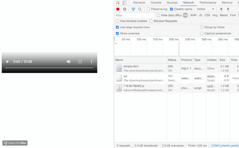The width and height of the screenshot is (239, 148).
Task: Select the All filter type
Action: pyautogui.click(x=185, y=15)
